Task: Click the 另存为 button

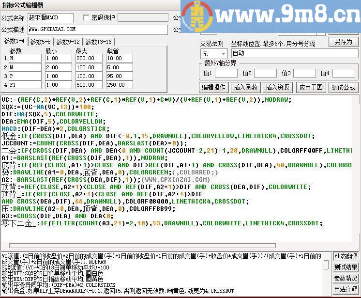Action: 343,42
